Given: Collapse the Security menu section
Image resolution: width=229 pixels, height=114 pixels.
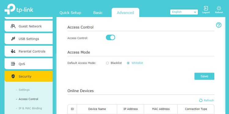Looking at the screenshot, I should pos(29,76).
